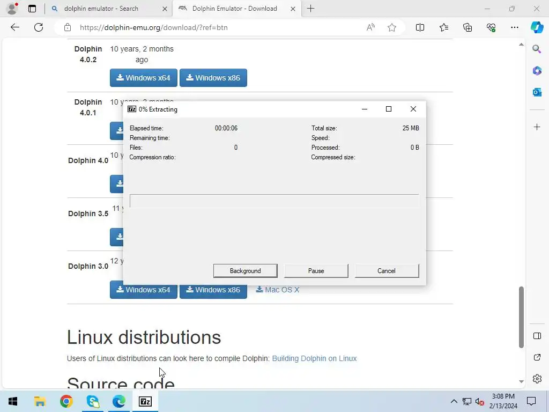Click scrollbar down arrow
The height and width of the screenshot is (412, 549).
(521, 381)
